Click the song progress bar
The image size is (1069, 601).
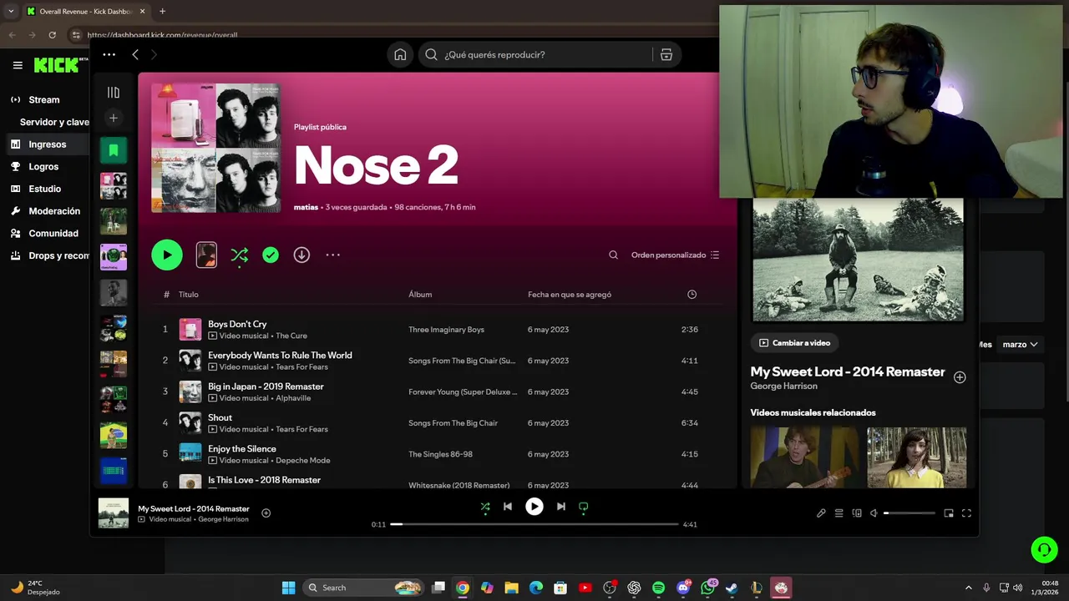pyautogui.click(x=534, y=524)
